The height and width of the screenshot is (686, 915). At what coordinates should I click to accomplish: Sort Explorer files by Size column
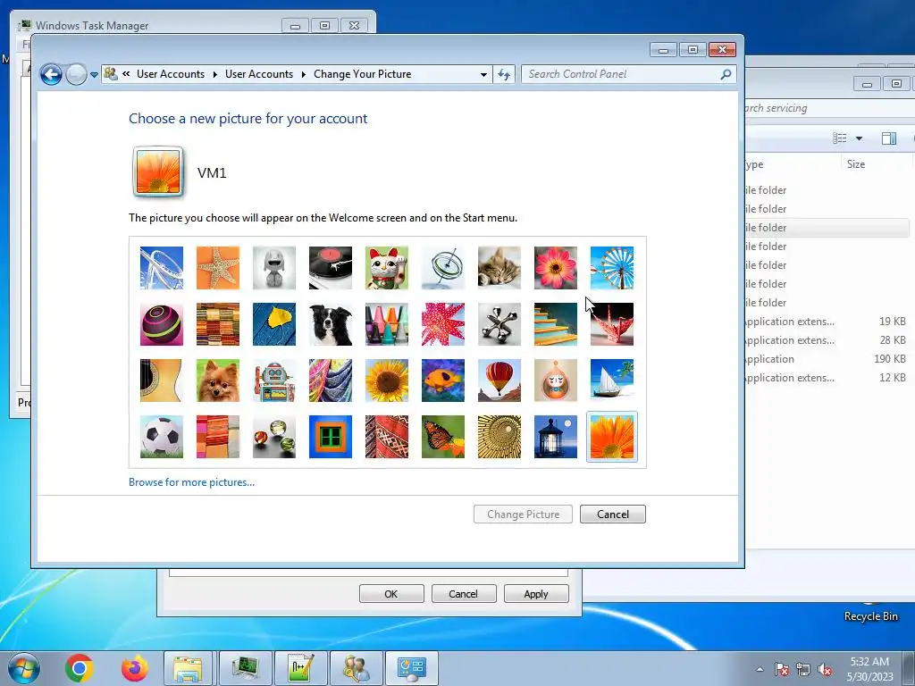(856, 164)
